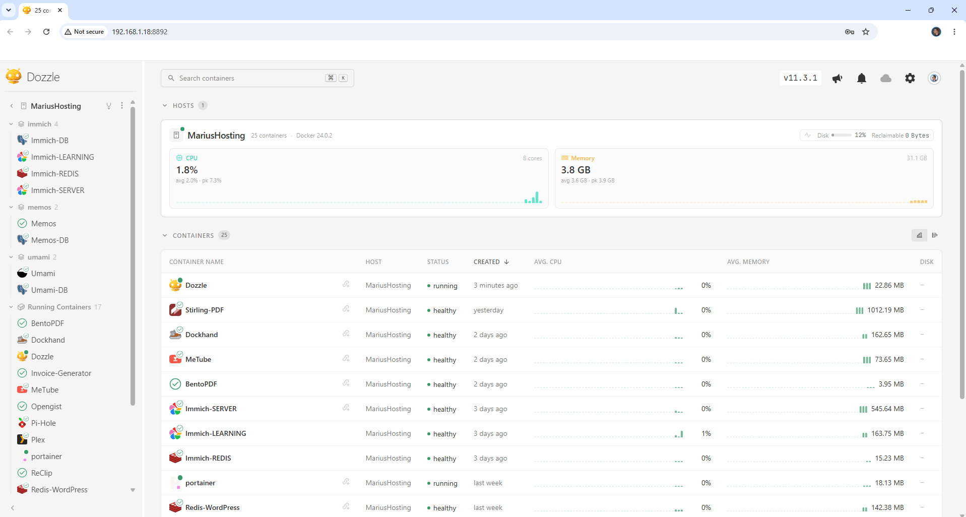Collapse the CONTAINERS section
Screen dimensions: 966x517
pos(165,235)
